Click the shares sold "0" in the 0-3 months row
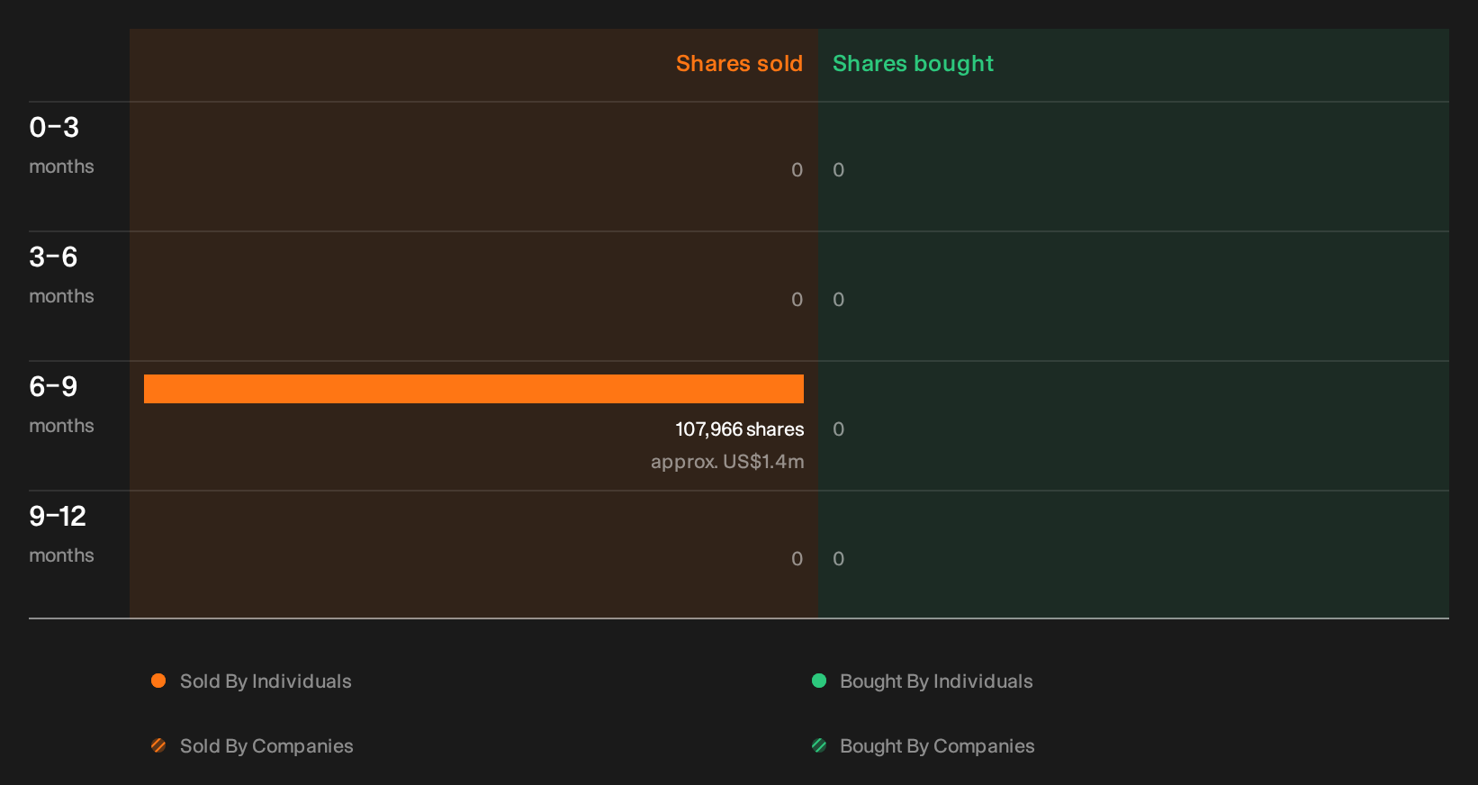 coord(797,170)
